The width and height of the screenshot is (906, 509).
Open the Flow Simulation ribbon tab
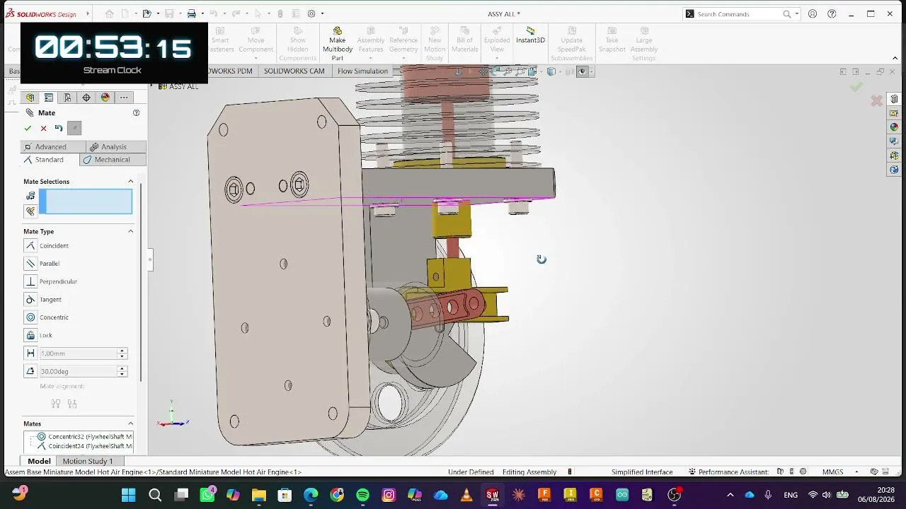pos(362,71)
